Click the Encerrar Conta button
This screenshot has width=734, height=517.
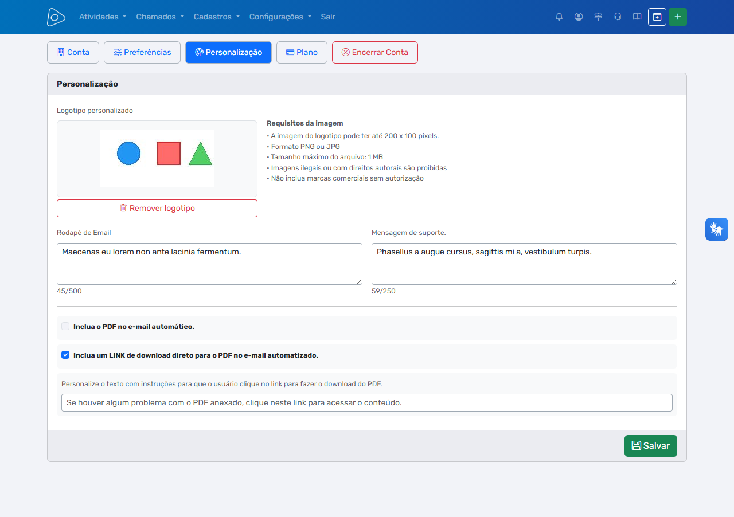[x=375, y=52]
